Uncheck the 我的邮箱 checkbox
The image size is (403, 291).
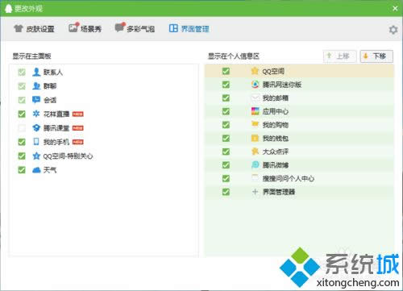click(226, 98)
